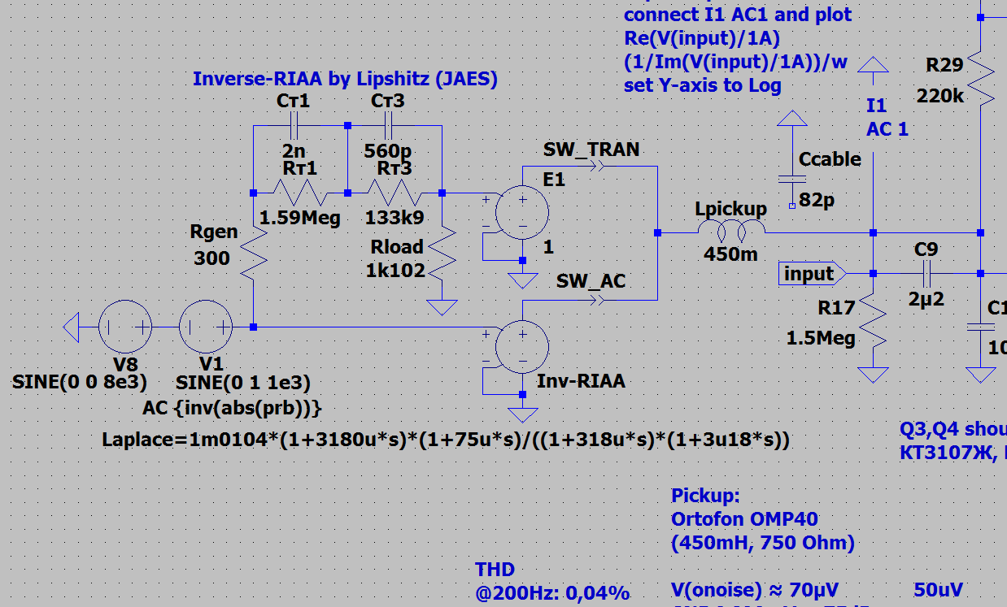Viewport: 1007px width, 607px height.
Task: Click the AC {inv(abs(prb))} value text
Action: tap(232, 405)
